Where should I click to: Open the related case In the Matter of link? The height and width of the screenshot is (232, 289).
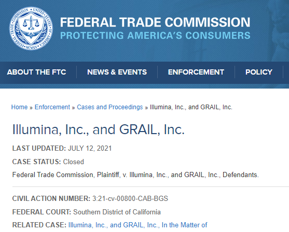(137, 225)
